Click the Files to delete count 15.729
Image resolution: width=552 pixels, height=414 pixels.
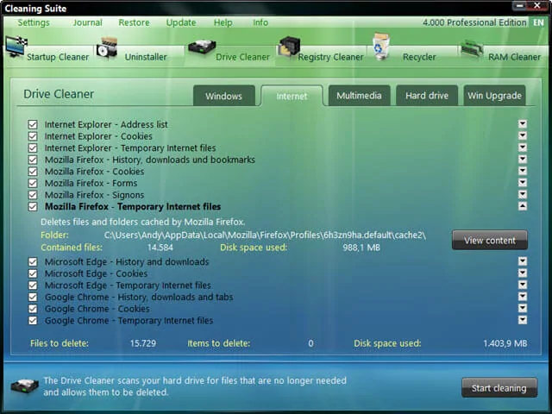(x=143, y=343)
